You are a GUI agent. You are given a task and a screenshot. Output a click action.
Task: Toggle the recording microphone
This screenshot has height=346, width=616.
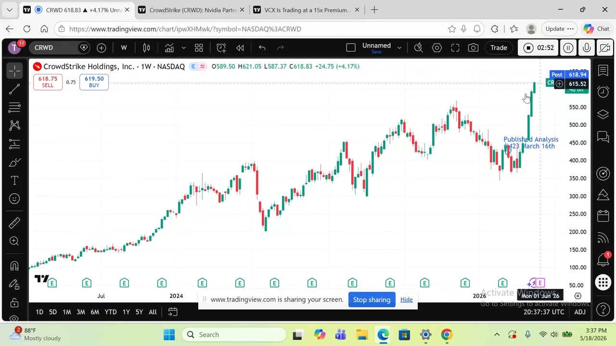(x=587, y=48)
